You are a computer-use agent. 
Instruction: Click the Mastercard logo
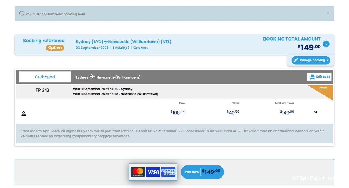click(x=138, y=172)
